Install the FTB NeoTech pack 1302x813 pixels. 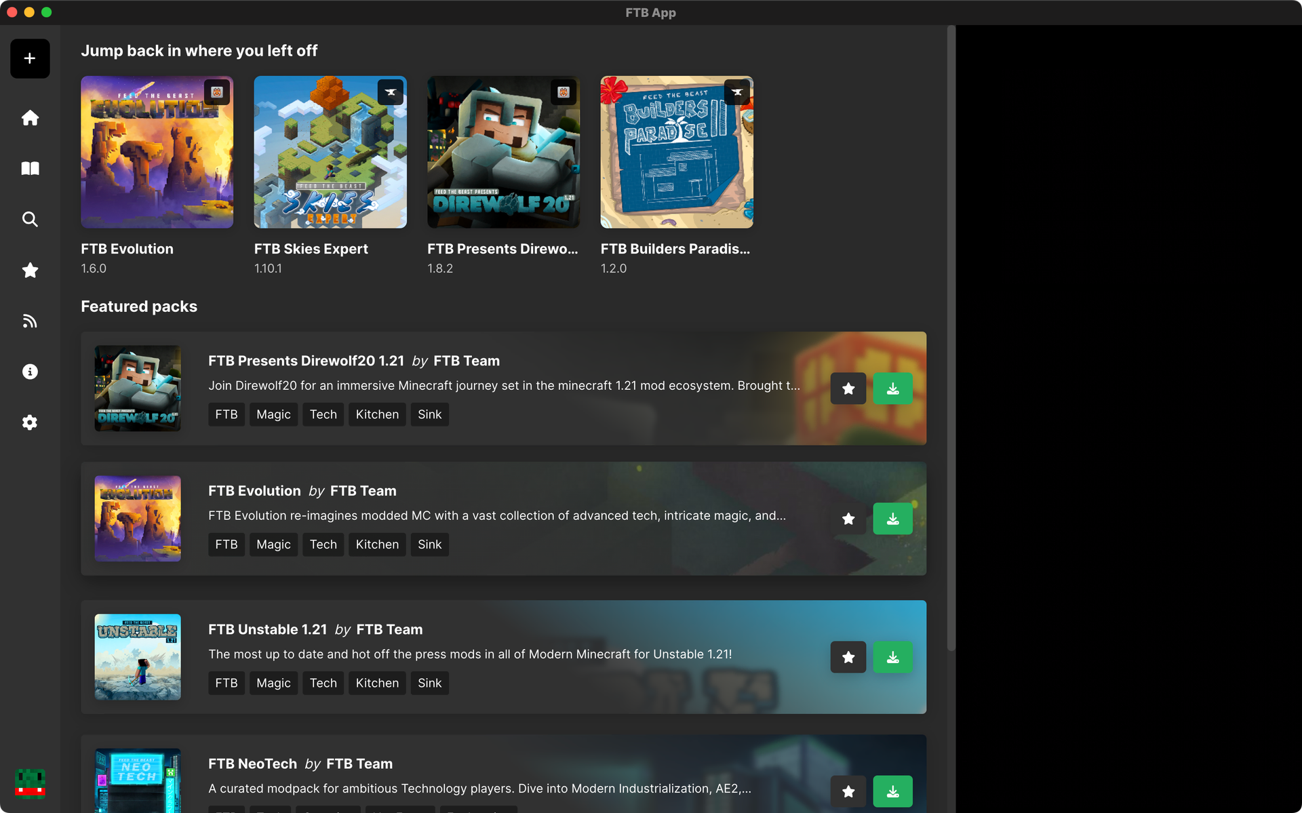(892, 791)
